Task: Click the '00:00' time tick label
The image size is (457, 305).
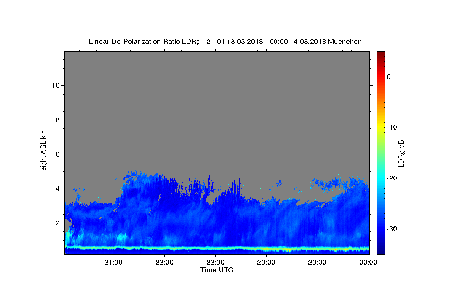Action: (x=368, y=262)
